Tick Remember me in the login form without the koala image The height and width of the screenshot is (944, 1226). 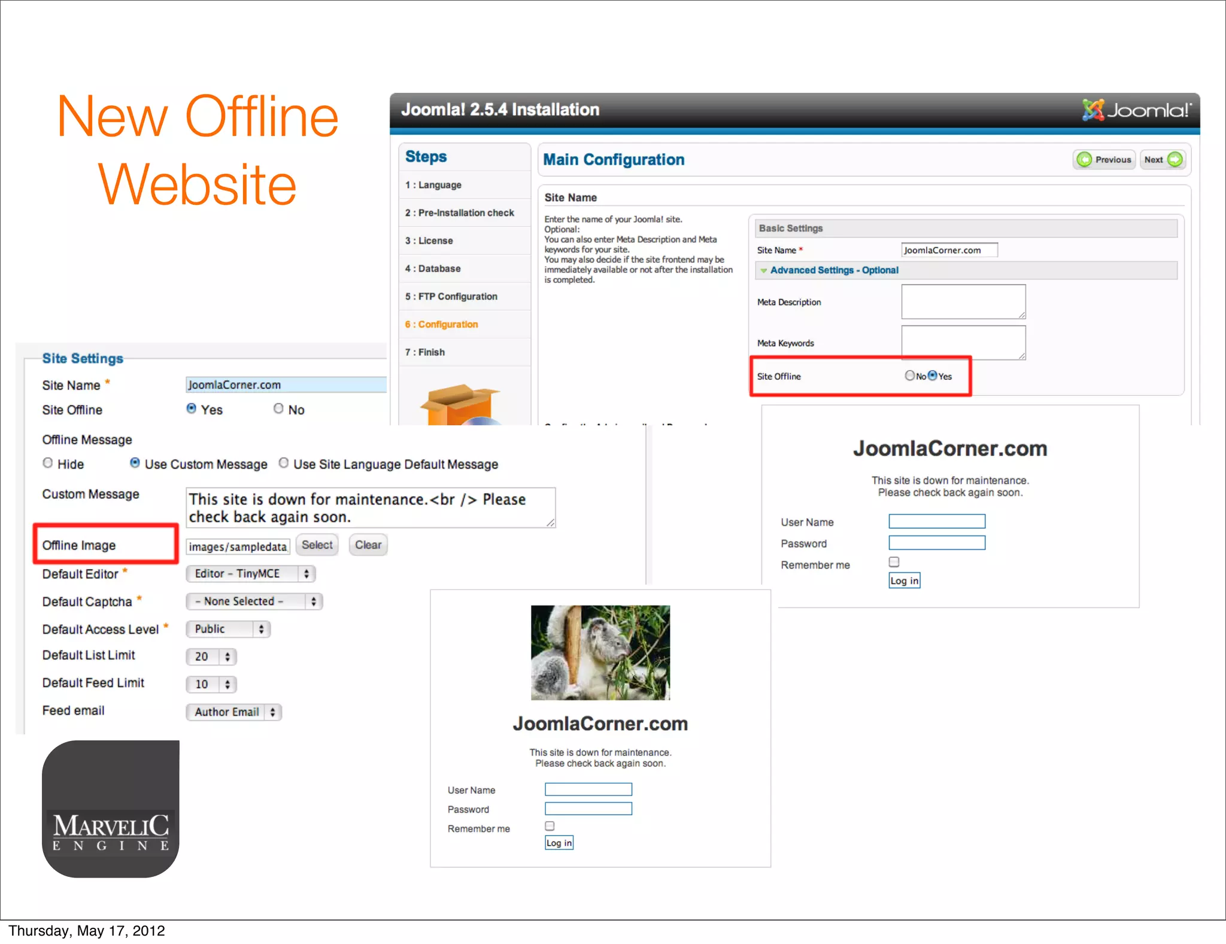coord(894,562)
